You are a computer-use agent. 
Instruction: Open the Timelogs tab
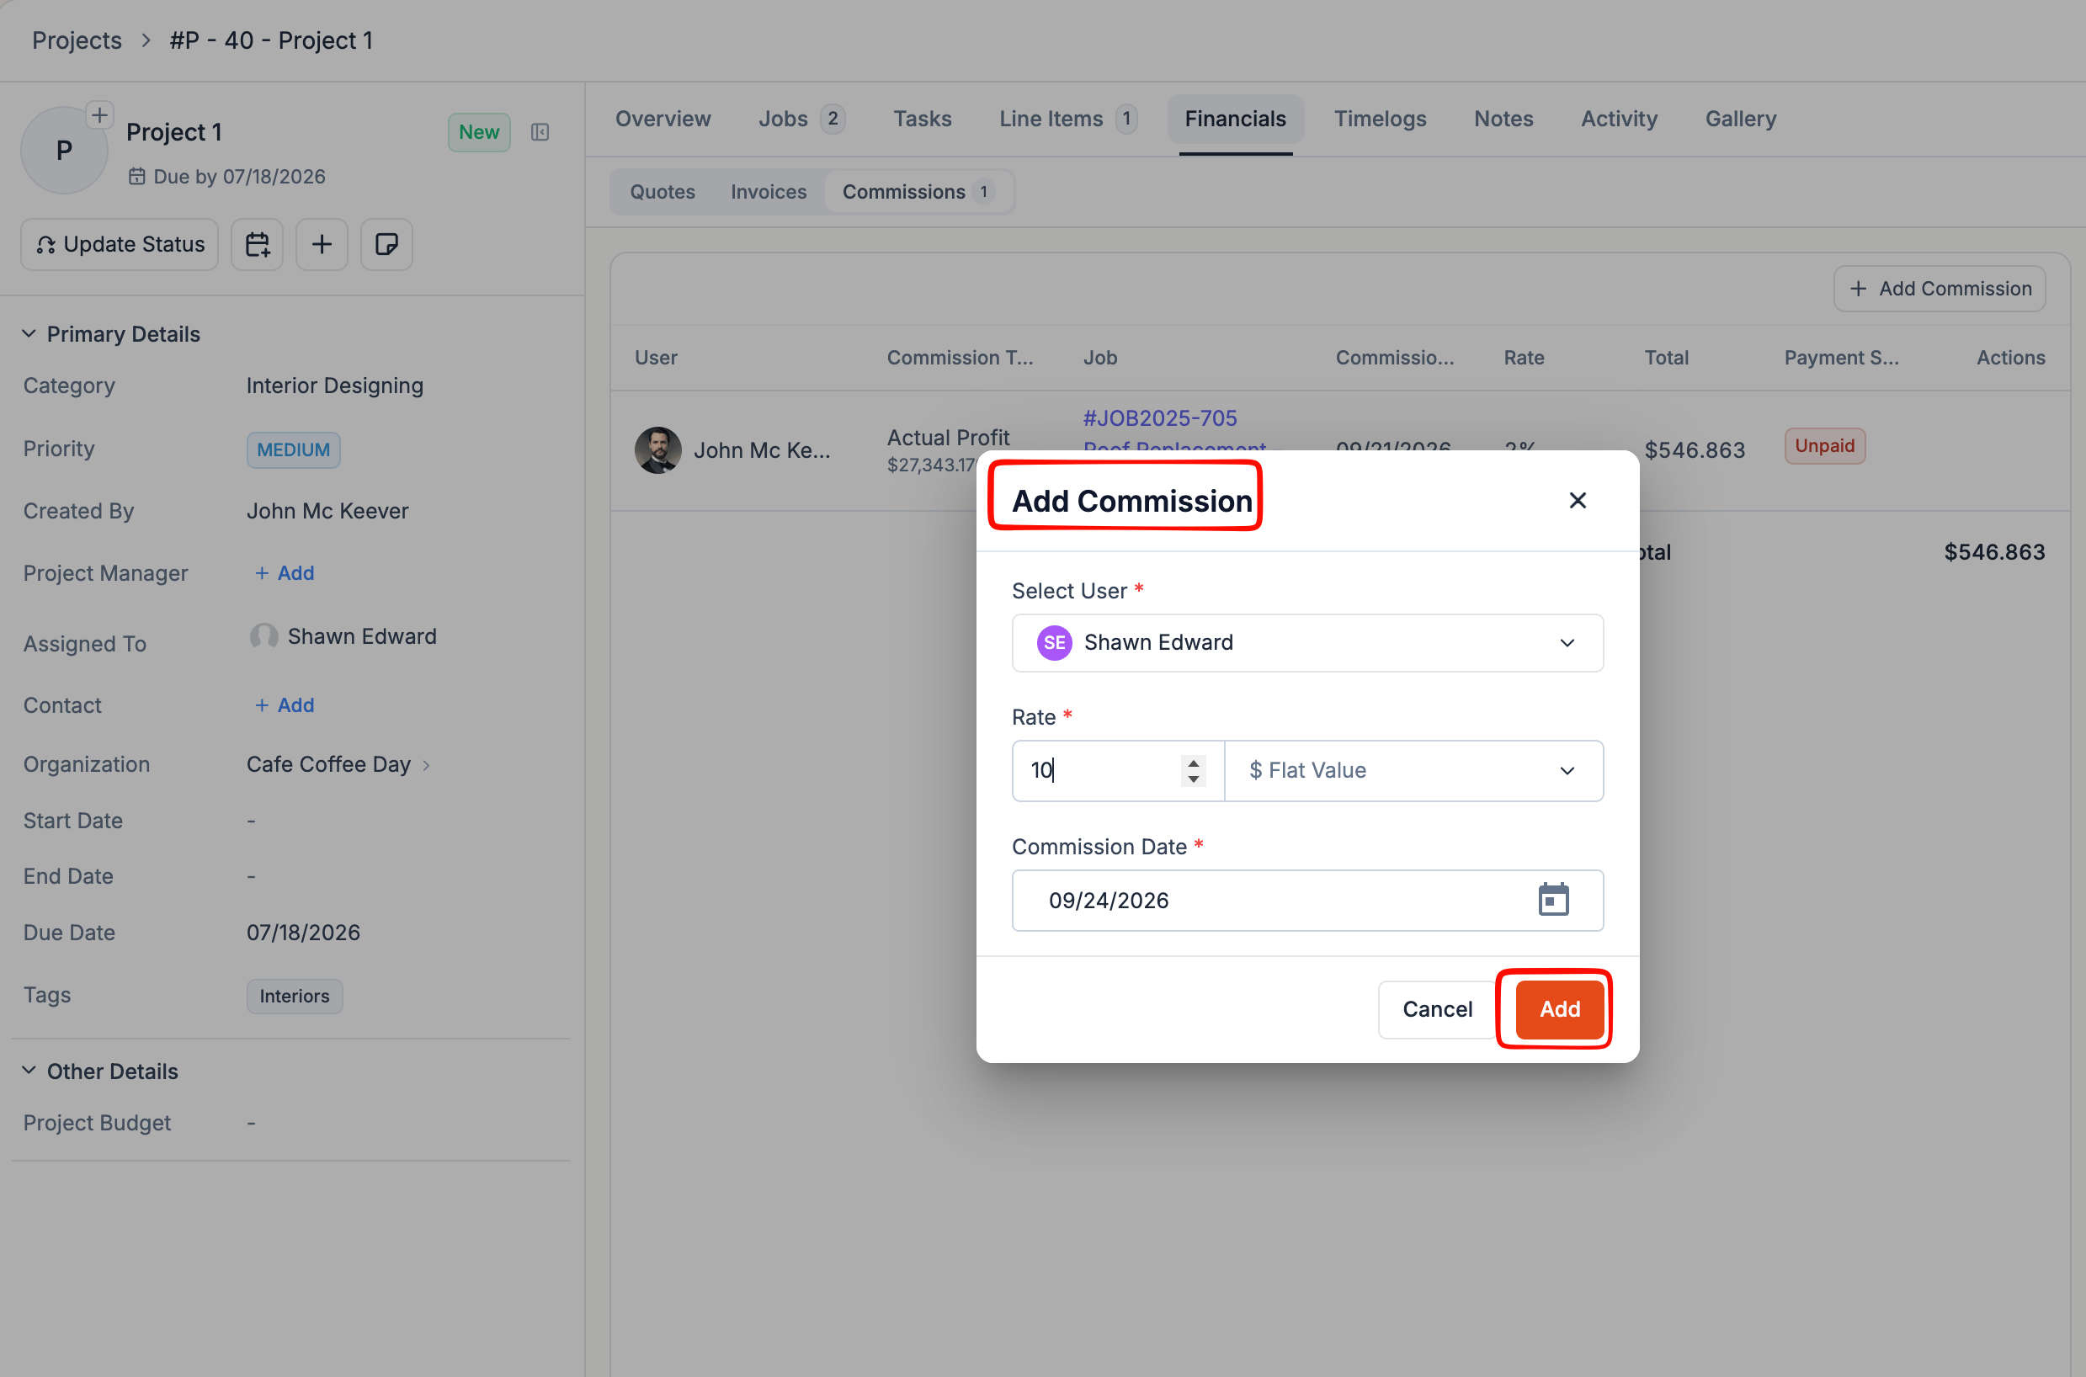(x=1380, y=119)
